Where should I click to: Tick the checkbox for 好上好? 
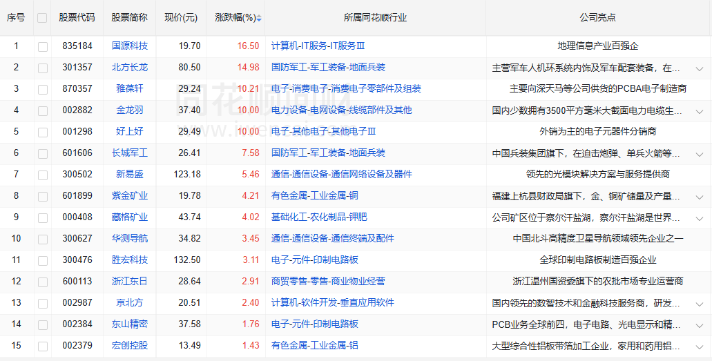coord(43,132)
